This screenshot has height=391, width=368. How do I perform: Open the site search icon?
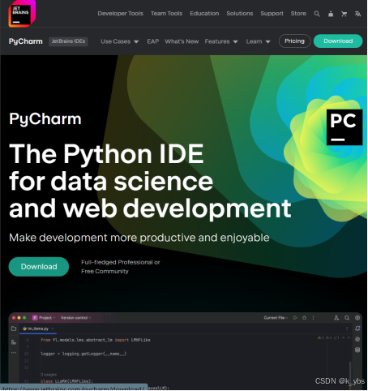317,14
